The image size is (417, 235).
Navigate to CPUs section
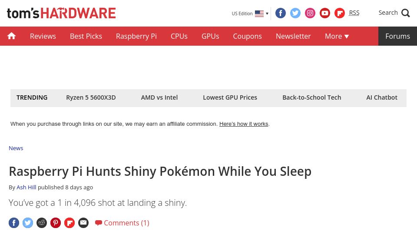click(179, 36)
